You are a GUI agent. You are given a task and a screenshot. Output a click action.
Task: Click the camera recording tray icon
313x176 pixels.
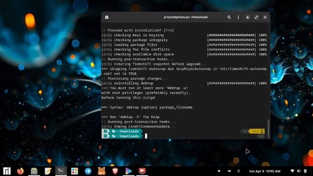tap(229, 171)
